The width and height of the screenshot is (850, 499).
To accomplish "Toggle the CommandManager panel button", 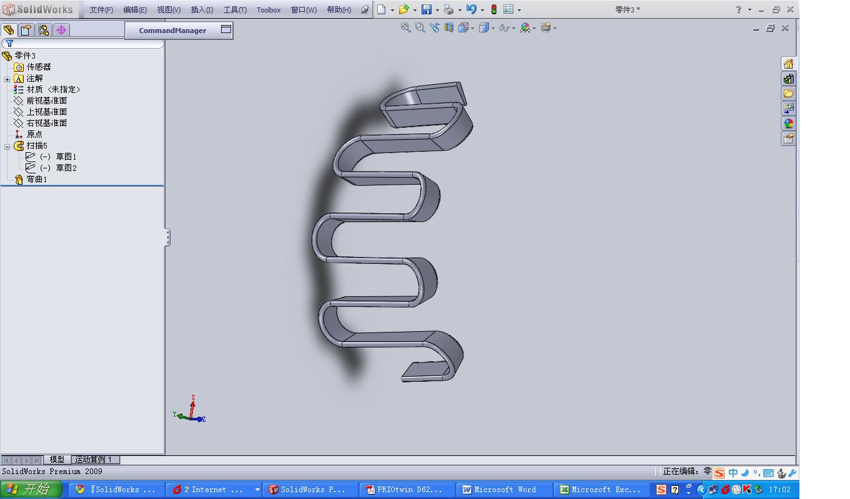I will coord(226,29).
